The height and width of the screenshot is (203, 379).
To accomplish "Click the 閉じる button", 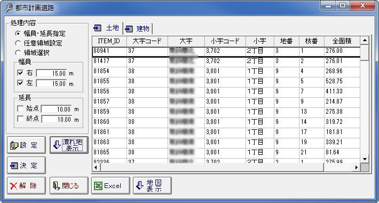I will [x=69, y=186].
